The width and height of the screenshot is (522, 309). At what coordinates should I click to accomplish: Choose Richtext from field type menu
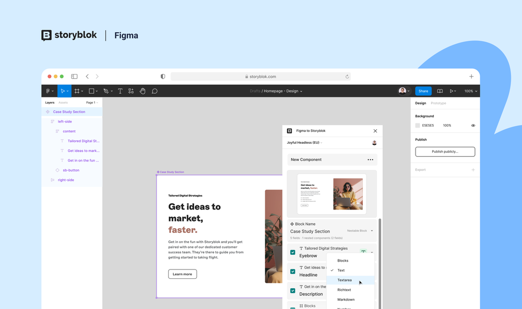pyautogui.click(x=350, y=290)
